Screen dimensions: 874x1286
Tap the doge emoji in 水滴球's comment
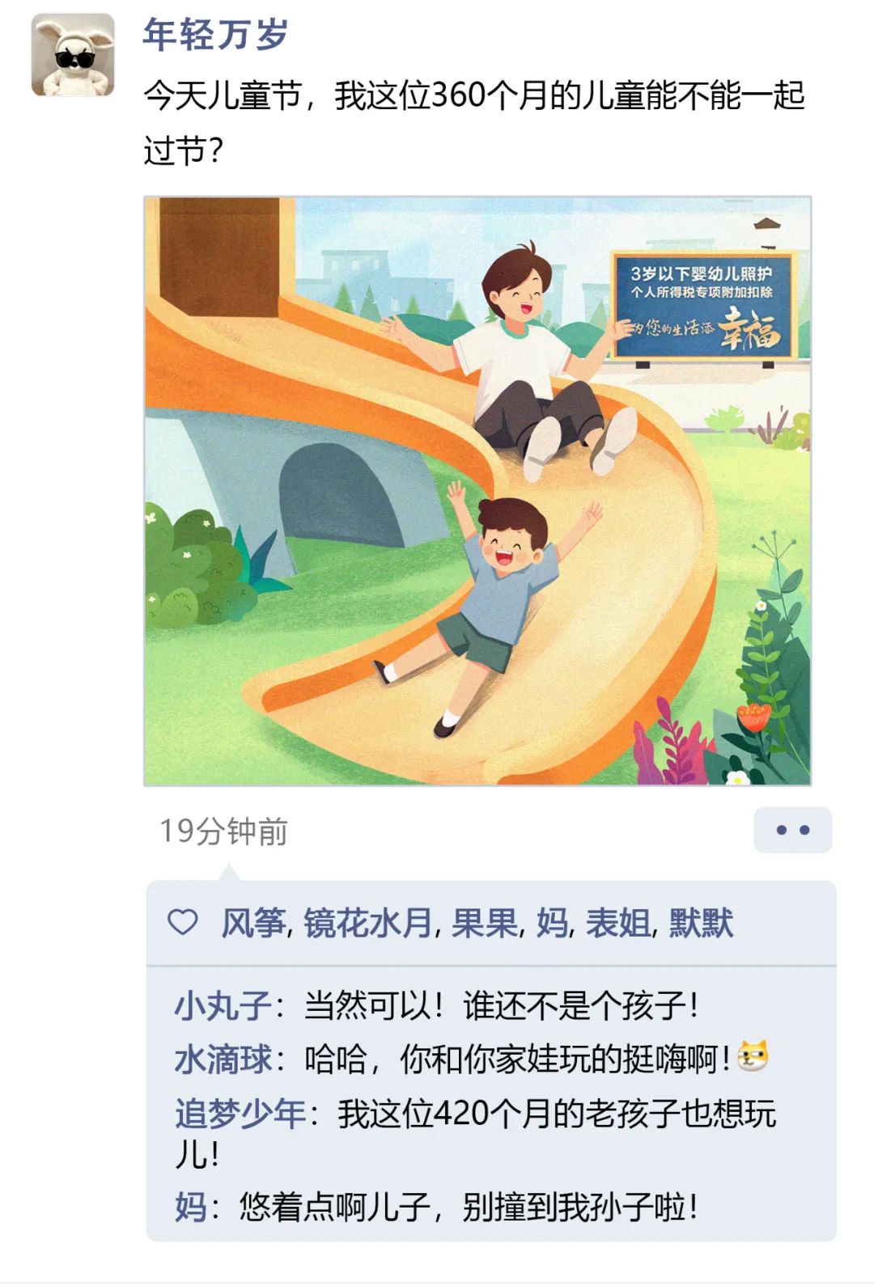pos(753,1056)
